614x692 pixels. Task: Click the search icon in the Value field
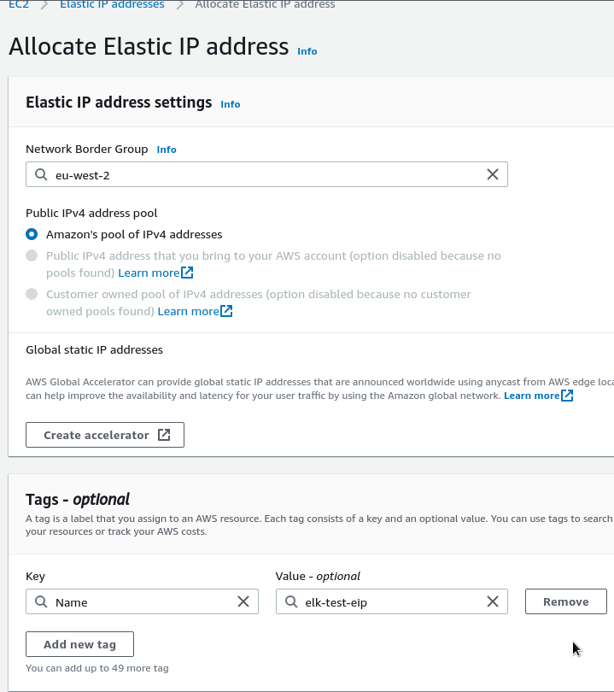[291, 601]
